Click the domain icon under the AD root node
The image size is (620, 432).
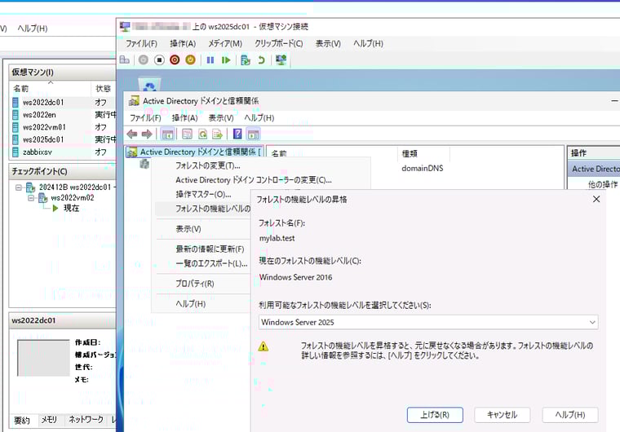point(144,163)
